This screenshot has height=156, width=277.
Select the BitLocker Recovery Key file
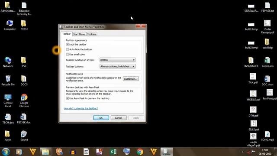pos(24,9)
